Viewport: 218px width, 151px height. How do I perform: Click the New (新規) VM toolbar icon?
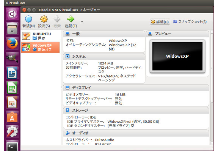click(x=28, y=19)
